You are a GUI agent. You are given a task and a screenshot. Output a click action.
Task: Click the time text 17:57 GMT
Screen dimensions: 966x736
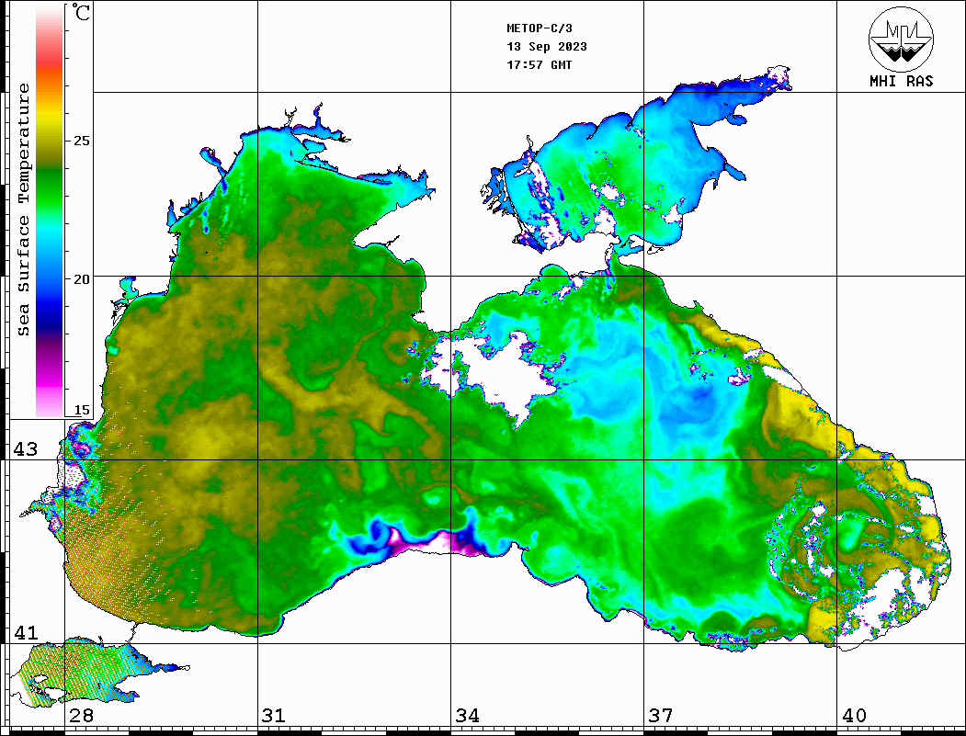click(x=539, y=64)
